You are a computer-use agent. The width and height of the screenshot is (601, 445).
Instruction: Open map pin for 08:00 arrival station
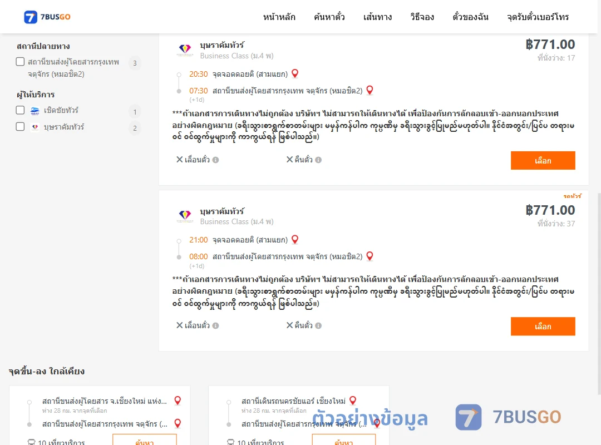click(370, 256)
